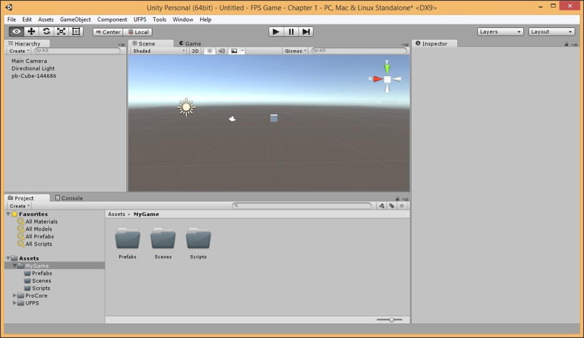This screenshot has width=584, height=338.
Task: Click the Project panel search field
Action: [302, 205]
